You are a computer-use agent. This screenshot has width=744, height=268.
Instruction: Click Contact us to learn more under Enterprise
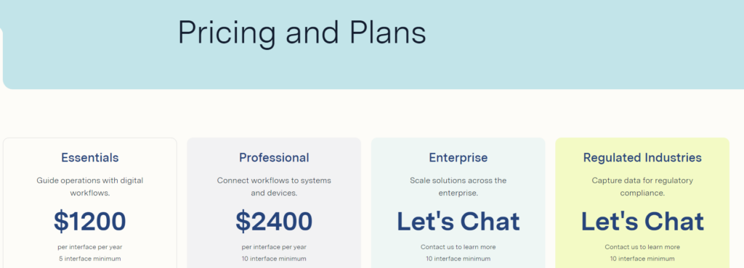coord(458,247)
